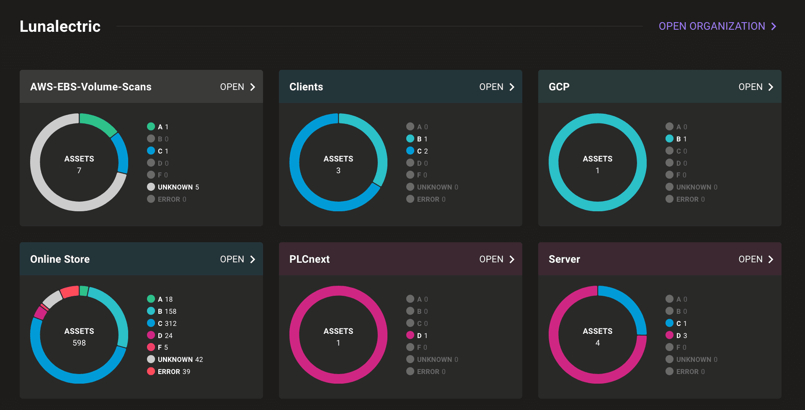Click the grade F dot in Online Store legend

point(151,347)
